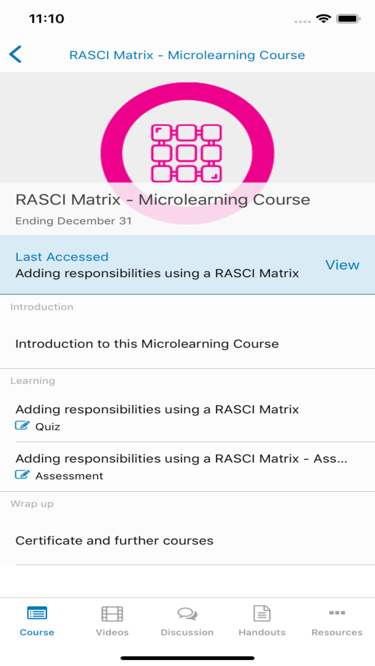Viewport: 375px width, 666px height.
Task: Tap the RASCI Matrix navigation bar title
Action: tap(187, 55)
